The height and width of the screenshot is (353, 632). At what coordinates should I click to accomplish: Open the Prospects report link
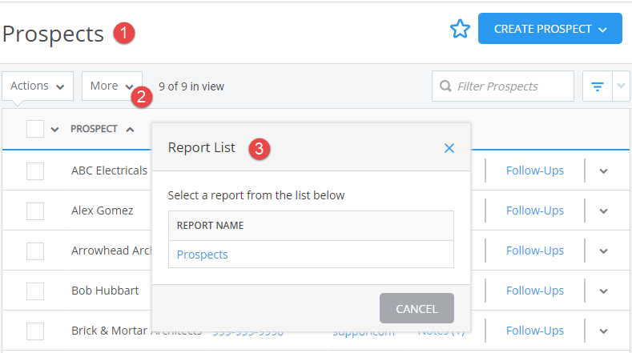tap(203, 255)
